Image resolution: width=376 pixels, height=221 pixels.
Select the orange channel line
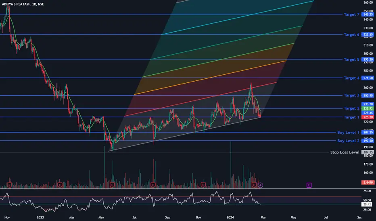point(210,78)
